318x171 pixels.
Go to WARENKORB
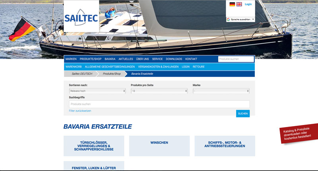pos(74,67)
